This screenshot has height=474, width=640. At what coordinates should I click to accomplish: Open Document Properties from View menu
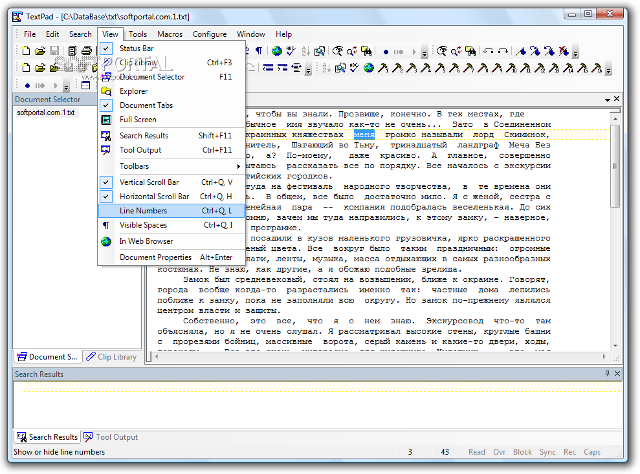point(171,258)
